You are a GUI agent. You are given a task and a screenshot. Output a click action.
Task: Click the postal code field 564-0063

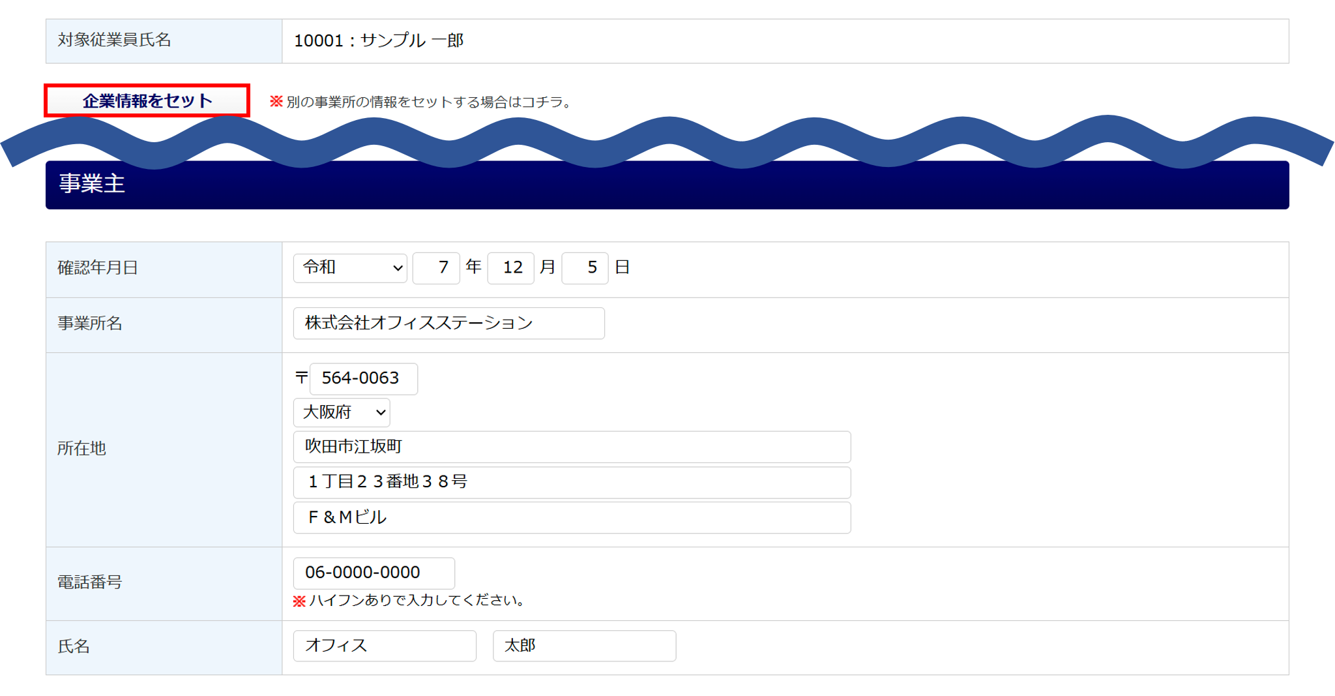pos(363,379)
